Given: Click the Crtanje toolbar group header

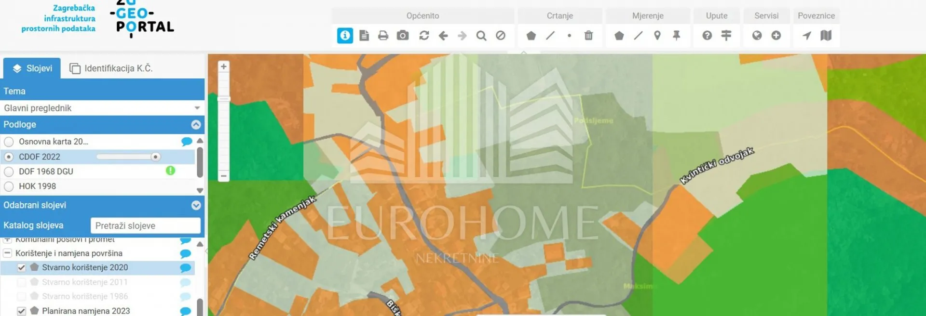Looking at the screenshot, I should coord(560,16).
